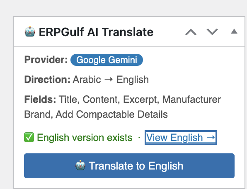The height and width of the screenshot is (189, 247).
Task: Click the arrow in View English link
Action: tap(211, 137)
